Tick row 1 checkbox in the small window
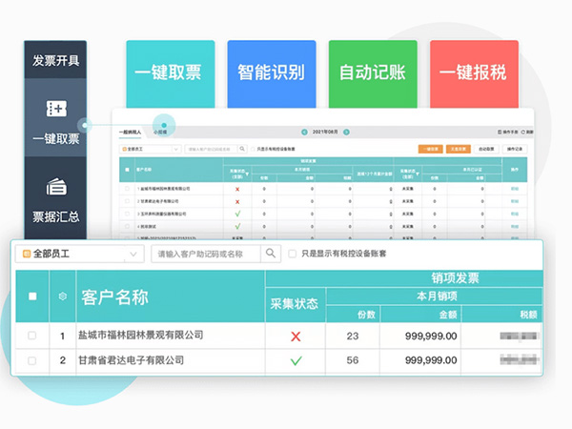572x429 pixels. [x=127, y=189]
